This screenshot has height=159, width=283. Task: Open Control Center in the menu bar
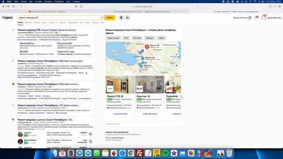[263, 1]
